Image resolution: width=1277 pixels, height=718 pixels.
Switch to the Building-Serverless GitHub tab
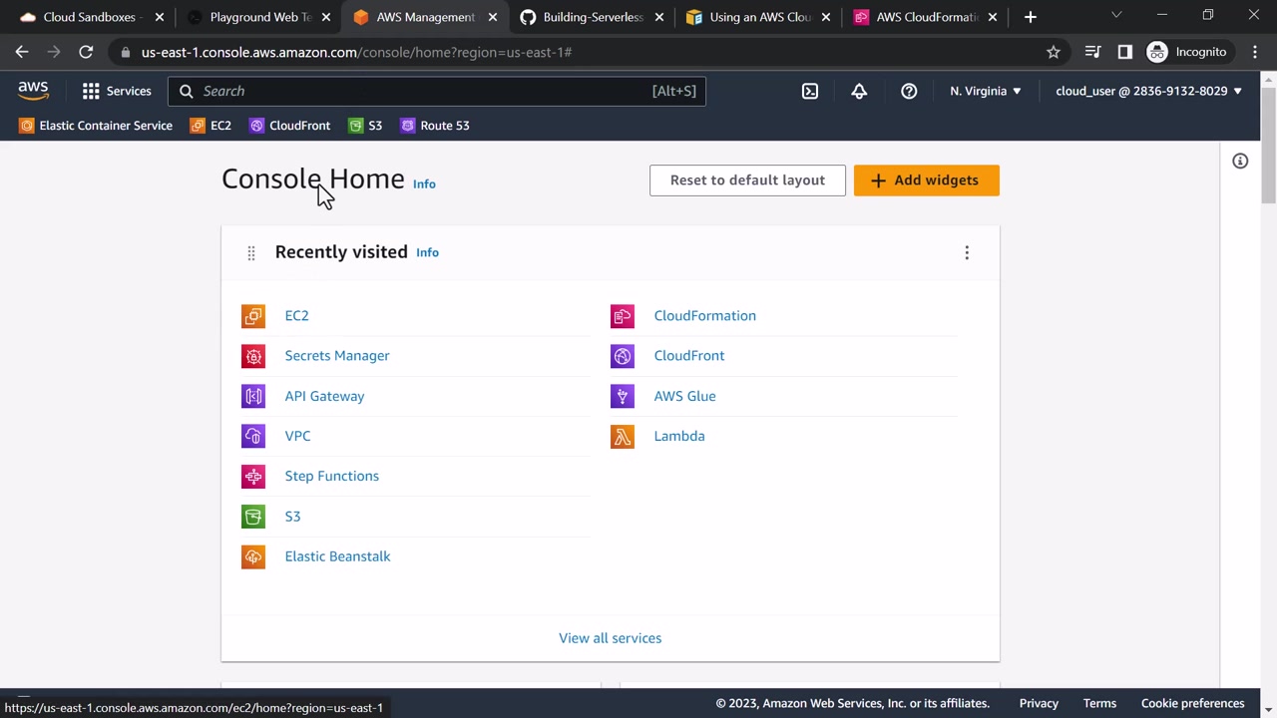pos(592,17)
